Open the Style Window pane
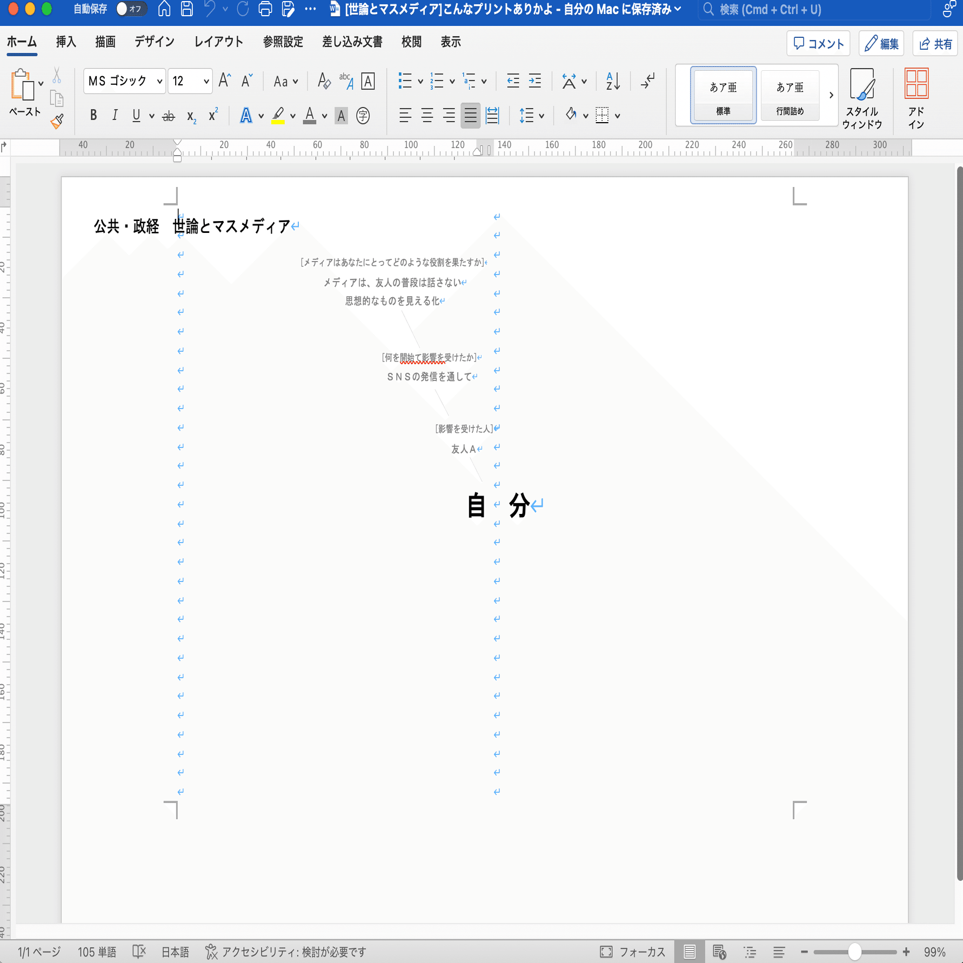Viewport: 963px width, 963px height. [862, 99]
